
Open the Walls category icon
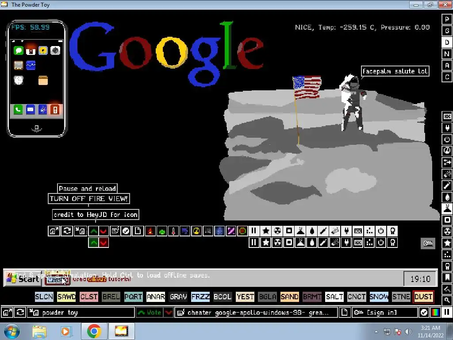(447, 116)
